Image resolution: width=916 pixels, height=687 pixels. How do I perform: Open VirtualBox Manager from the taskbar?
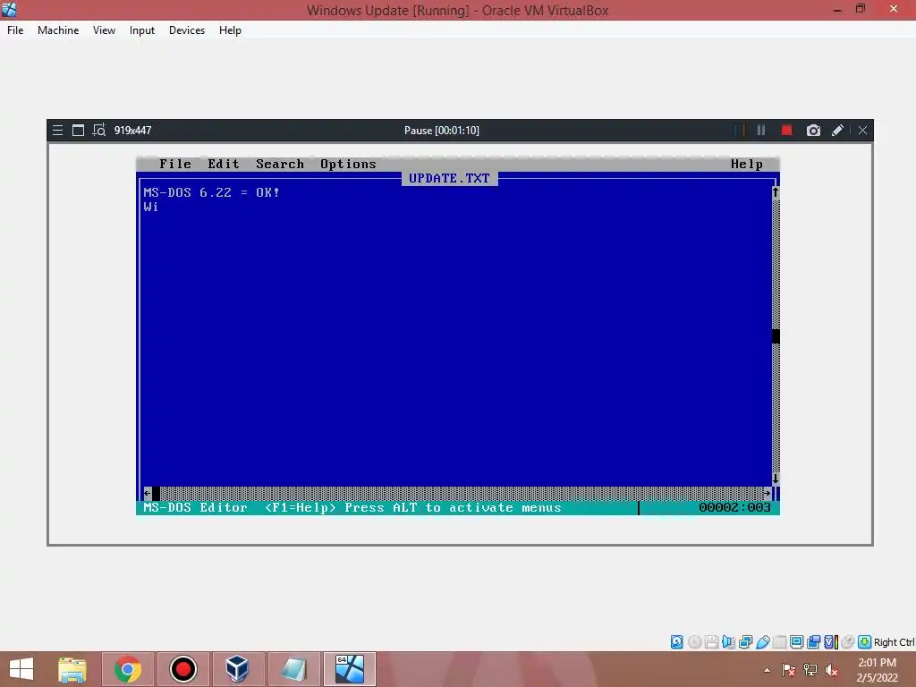(237, 669)
